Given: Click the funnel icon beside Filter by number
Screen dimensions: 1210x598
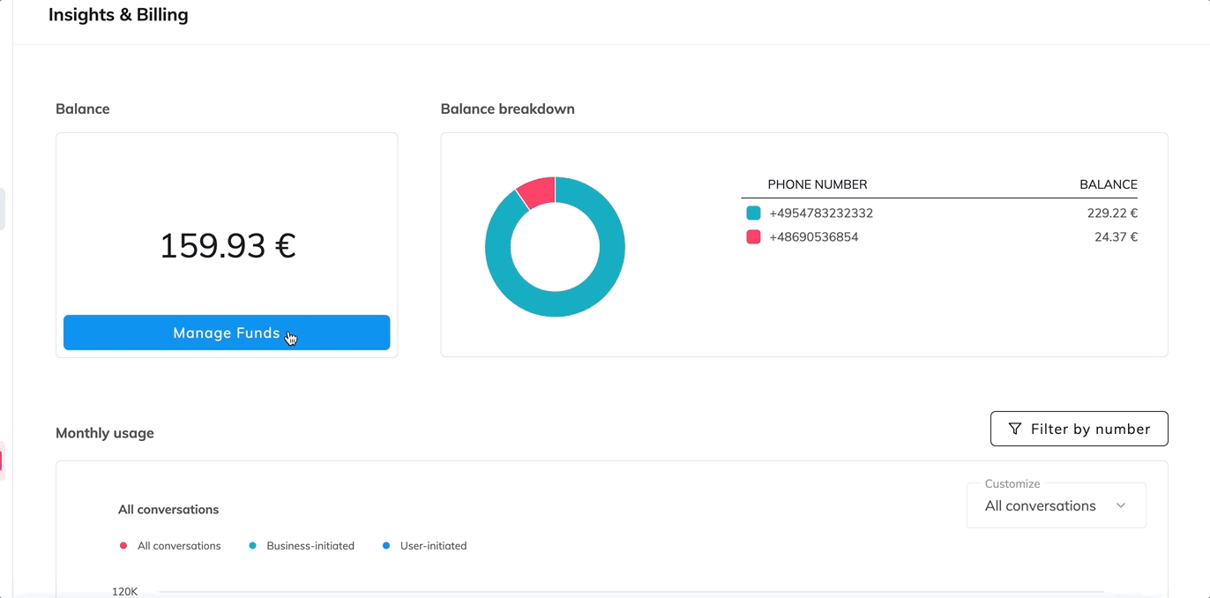Looking at the screenshot, I should (x=1014, y=429).
